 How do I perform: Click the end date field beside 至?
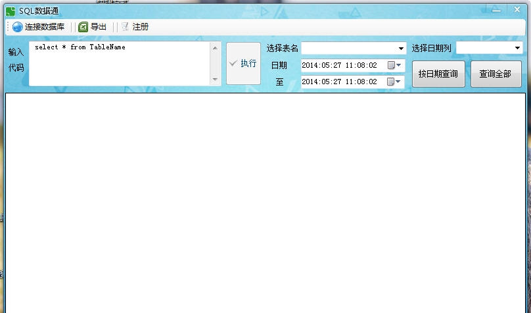tap(352, 82)
